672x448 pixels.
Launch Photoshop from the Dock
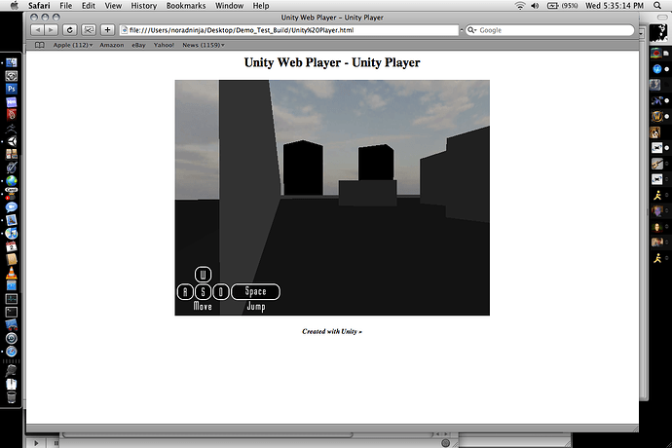pyautogui.click(x=11, y=89)
